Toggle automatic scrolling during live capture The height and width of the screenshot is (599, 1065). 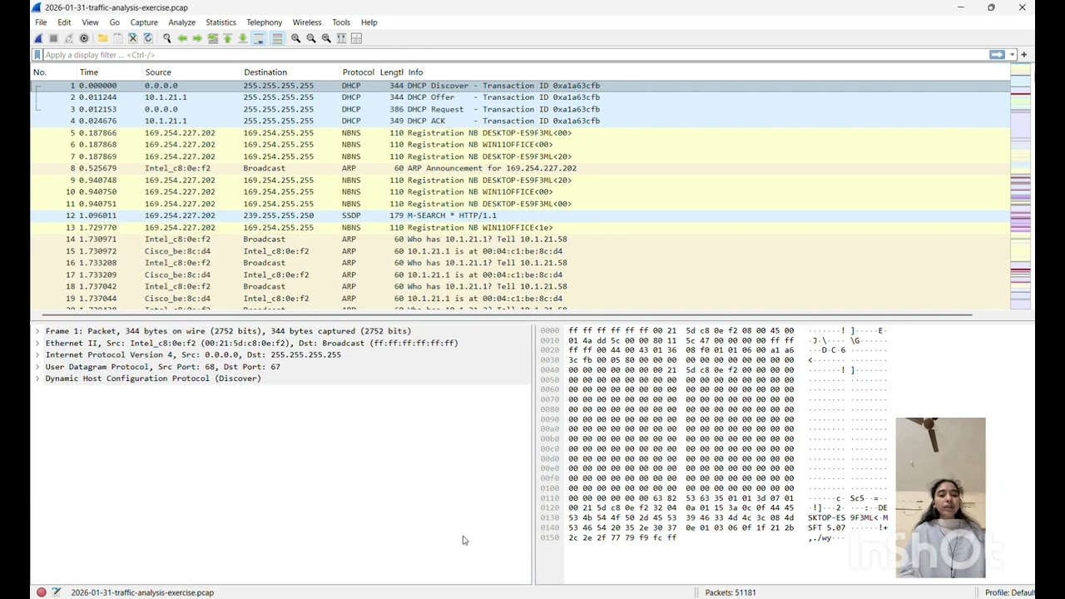pos(258,38)
